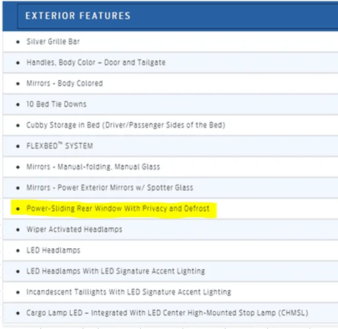Screen dimensions: 338x329
Task: Click bullet beside Cargo Lamp LED
Action: click(x=18, y=313)
